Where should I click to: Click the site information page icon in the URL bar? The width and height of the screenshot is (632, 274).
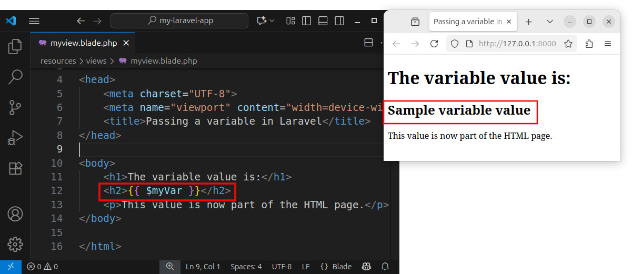pos(469,44)
